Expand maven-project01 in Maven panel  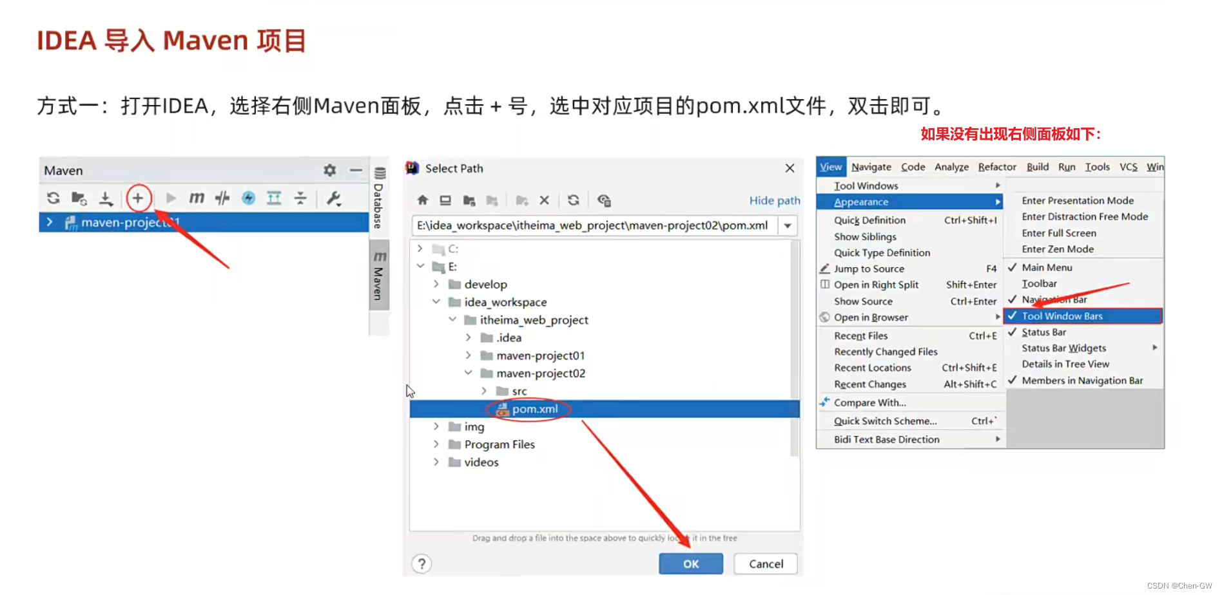50,222
